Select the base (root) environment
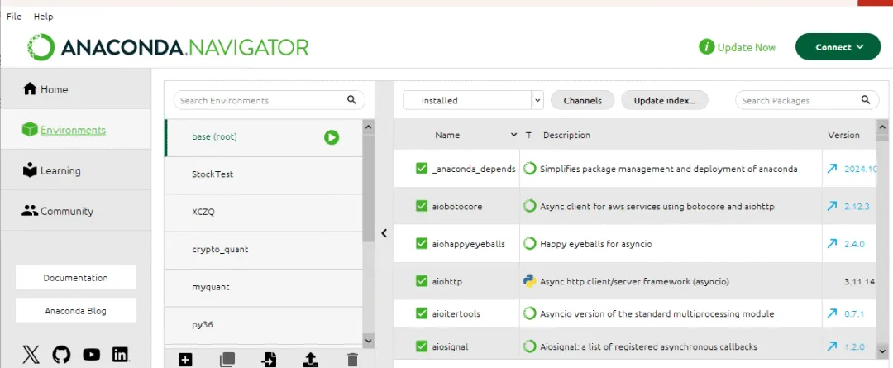Viewport: 893px width, 368px height. coord(263,137)
